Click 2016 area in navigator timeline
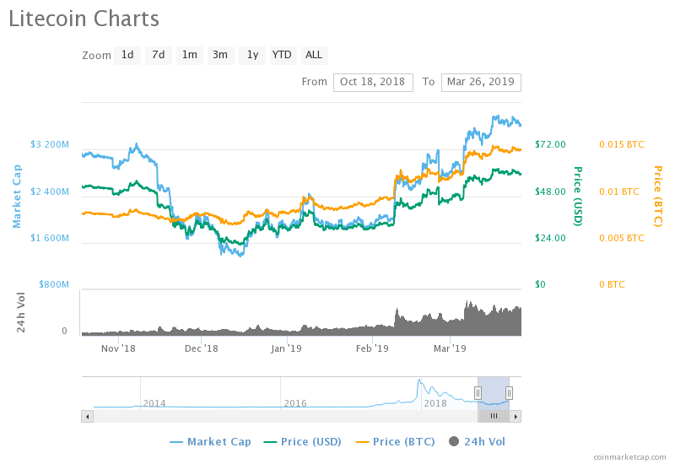This screenshot has width=675, height=464. click(x=295, y=403)
